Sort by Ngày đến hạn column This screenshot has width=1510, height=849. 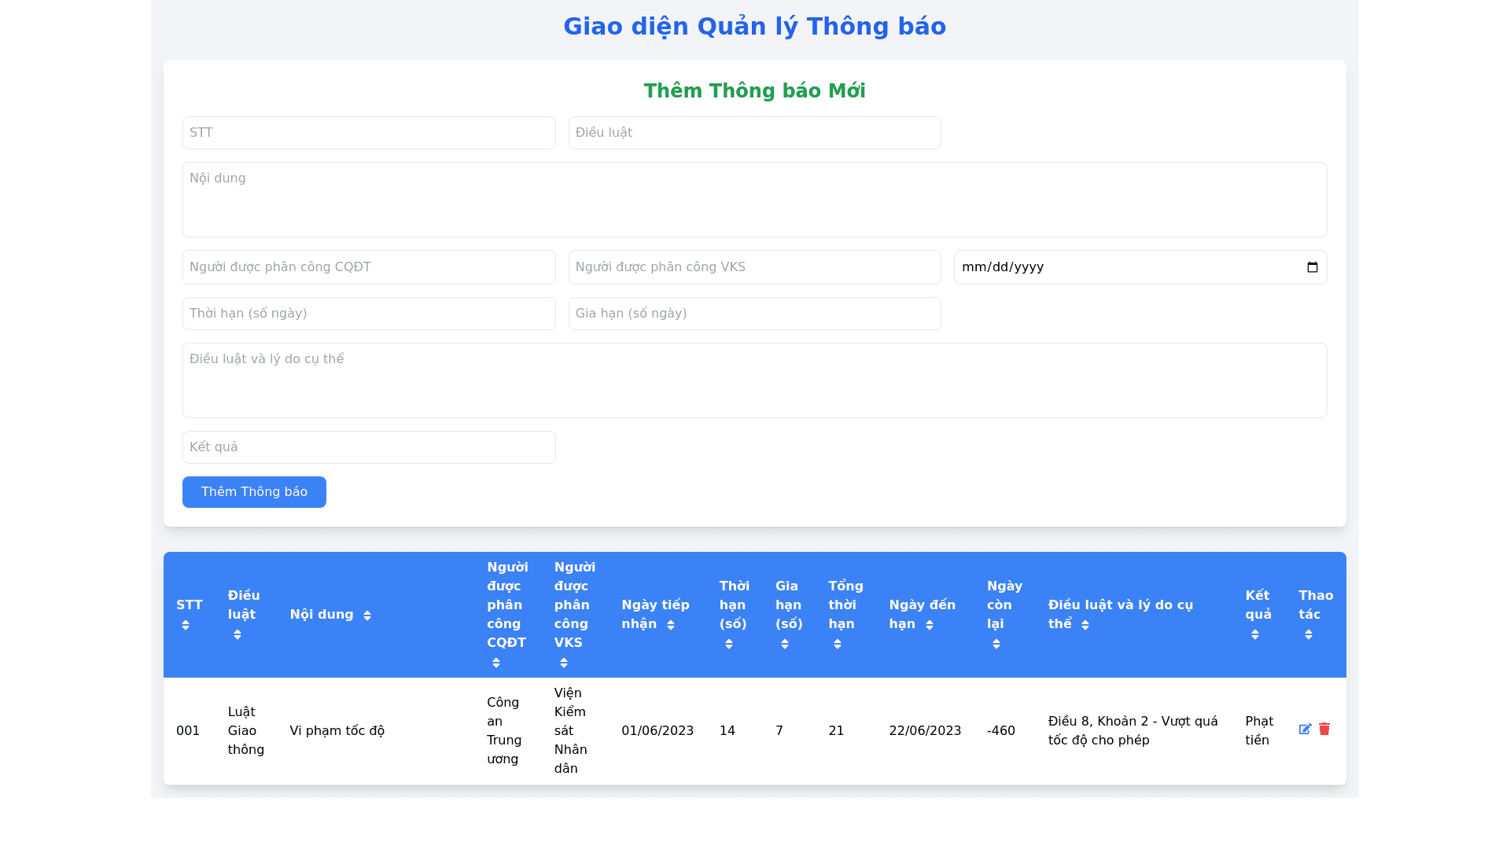[929, 625]
